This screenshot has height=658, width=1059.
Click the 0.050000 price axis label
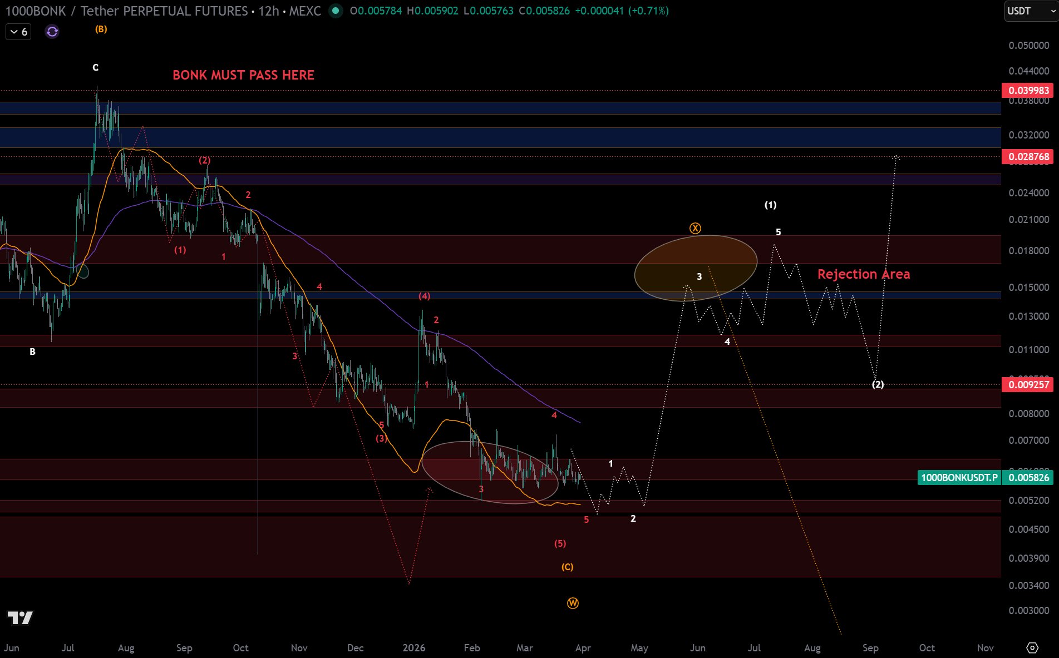point(1028,45)
